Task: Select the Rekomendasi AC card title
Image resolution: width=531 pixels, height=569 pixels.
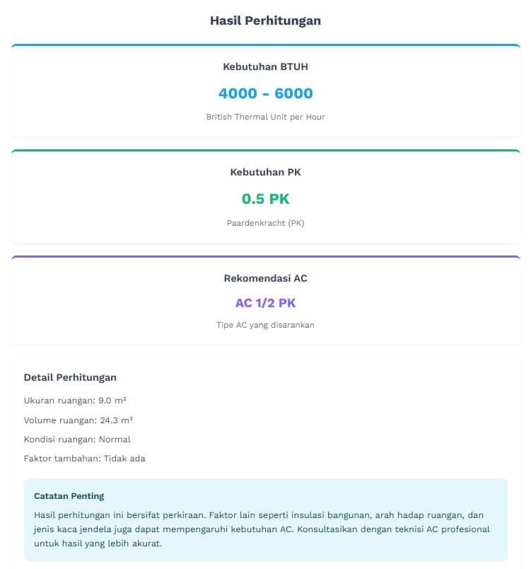Action: click(x=265, y=278)
